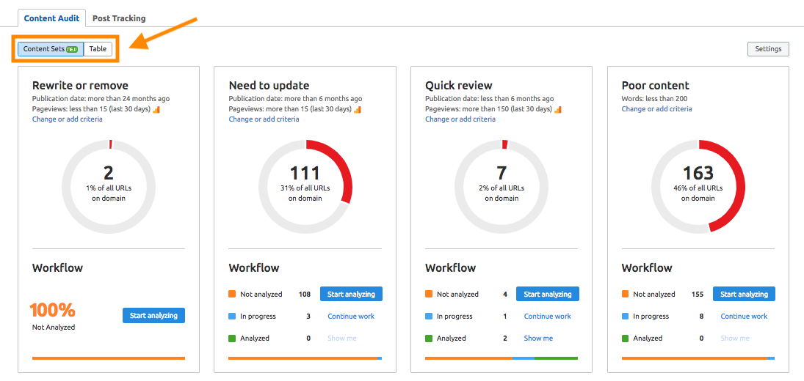Change criteria for Poor content
804x381 pixels.
pos(656,108)
